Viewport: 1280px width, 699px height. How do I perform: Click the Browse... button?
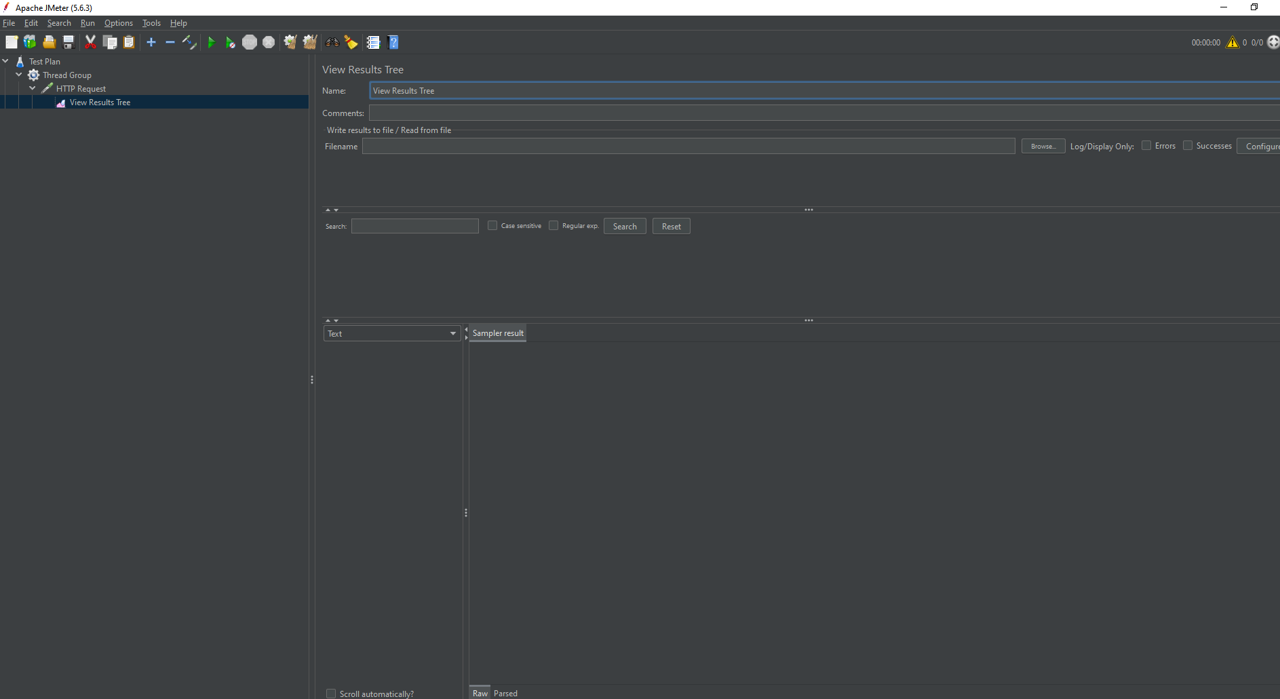pyautogui.click(x=1043, y=147)
